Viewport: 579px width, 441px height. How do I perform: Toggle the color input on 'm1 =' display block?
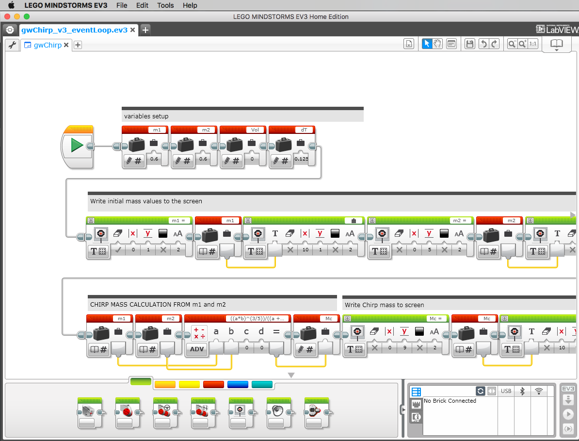coord(163,250)
